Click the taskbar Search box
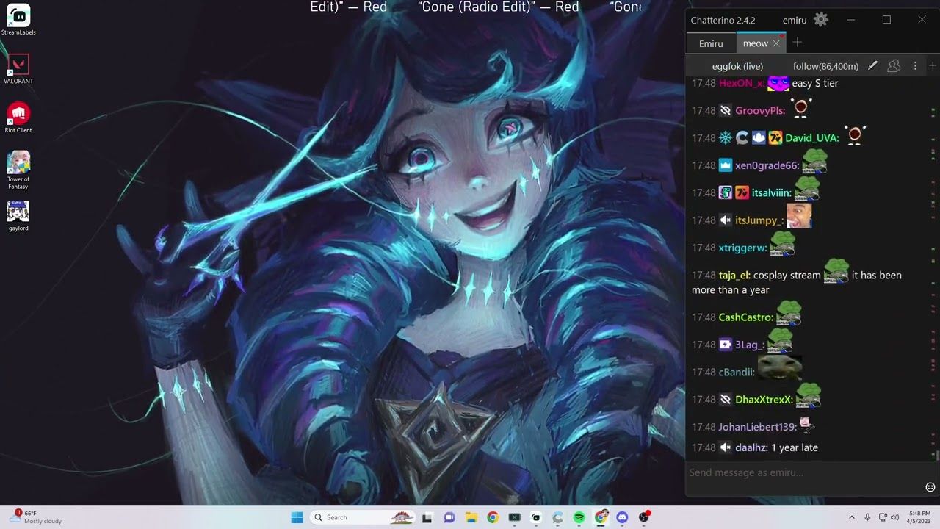Image resolution: width=940 pixels, height=529 pixels. click(363, 517)
